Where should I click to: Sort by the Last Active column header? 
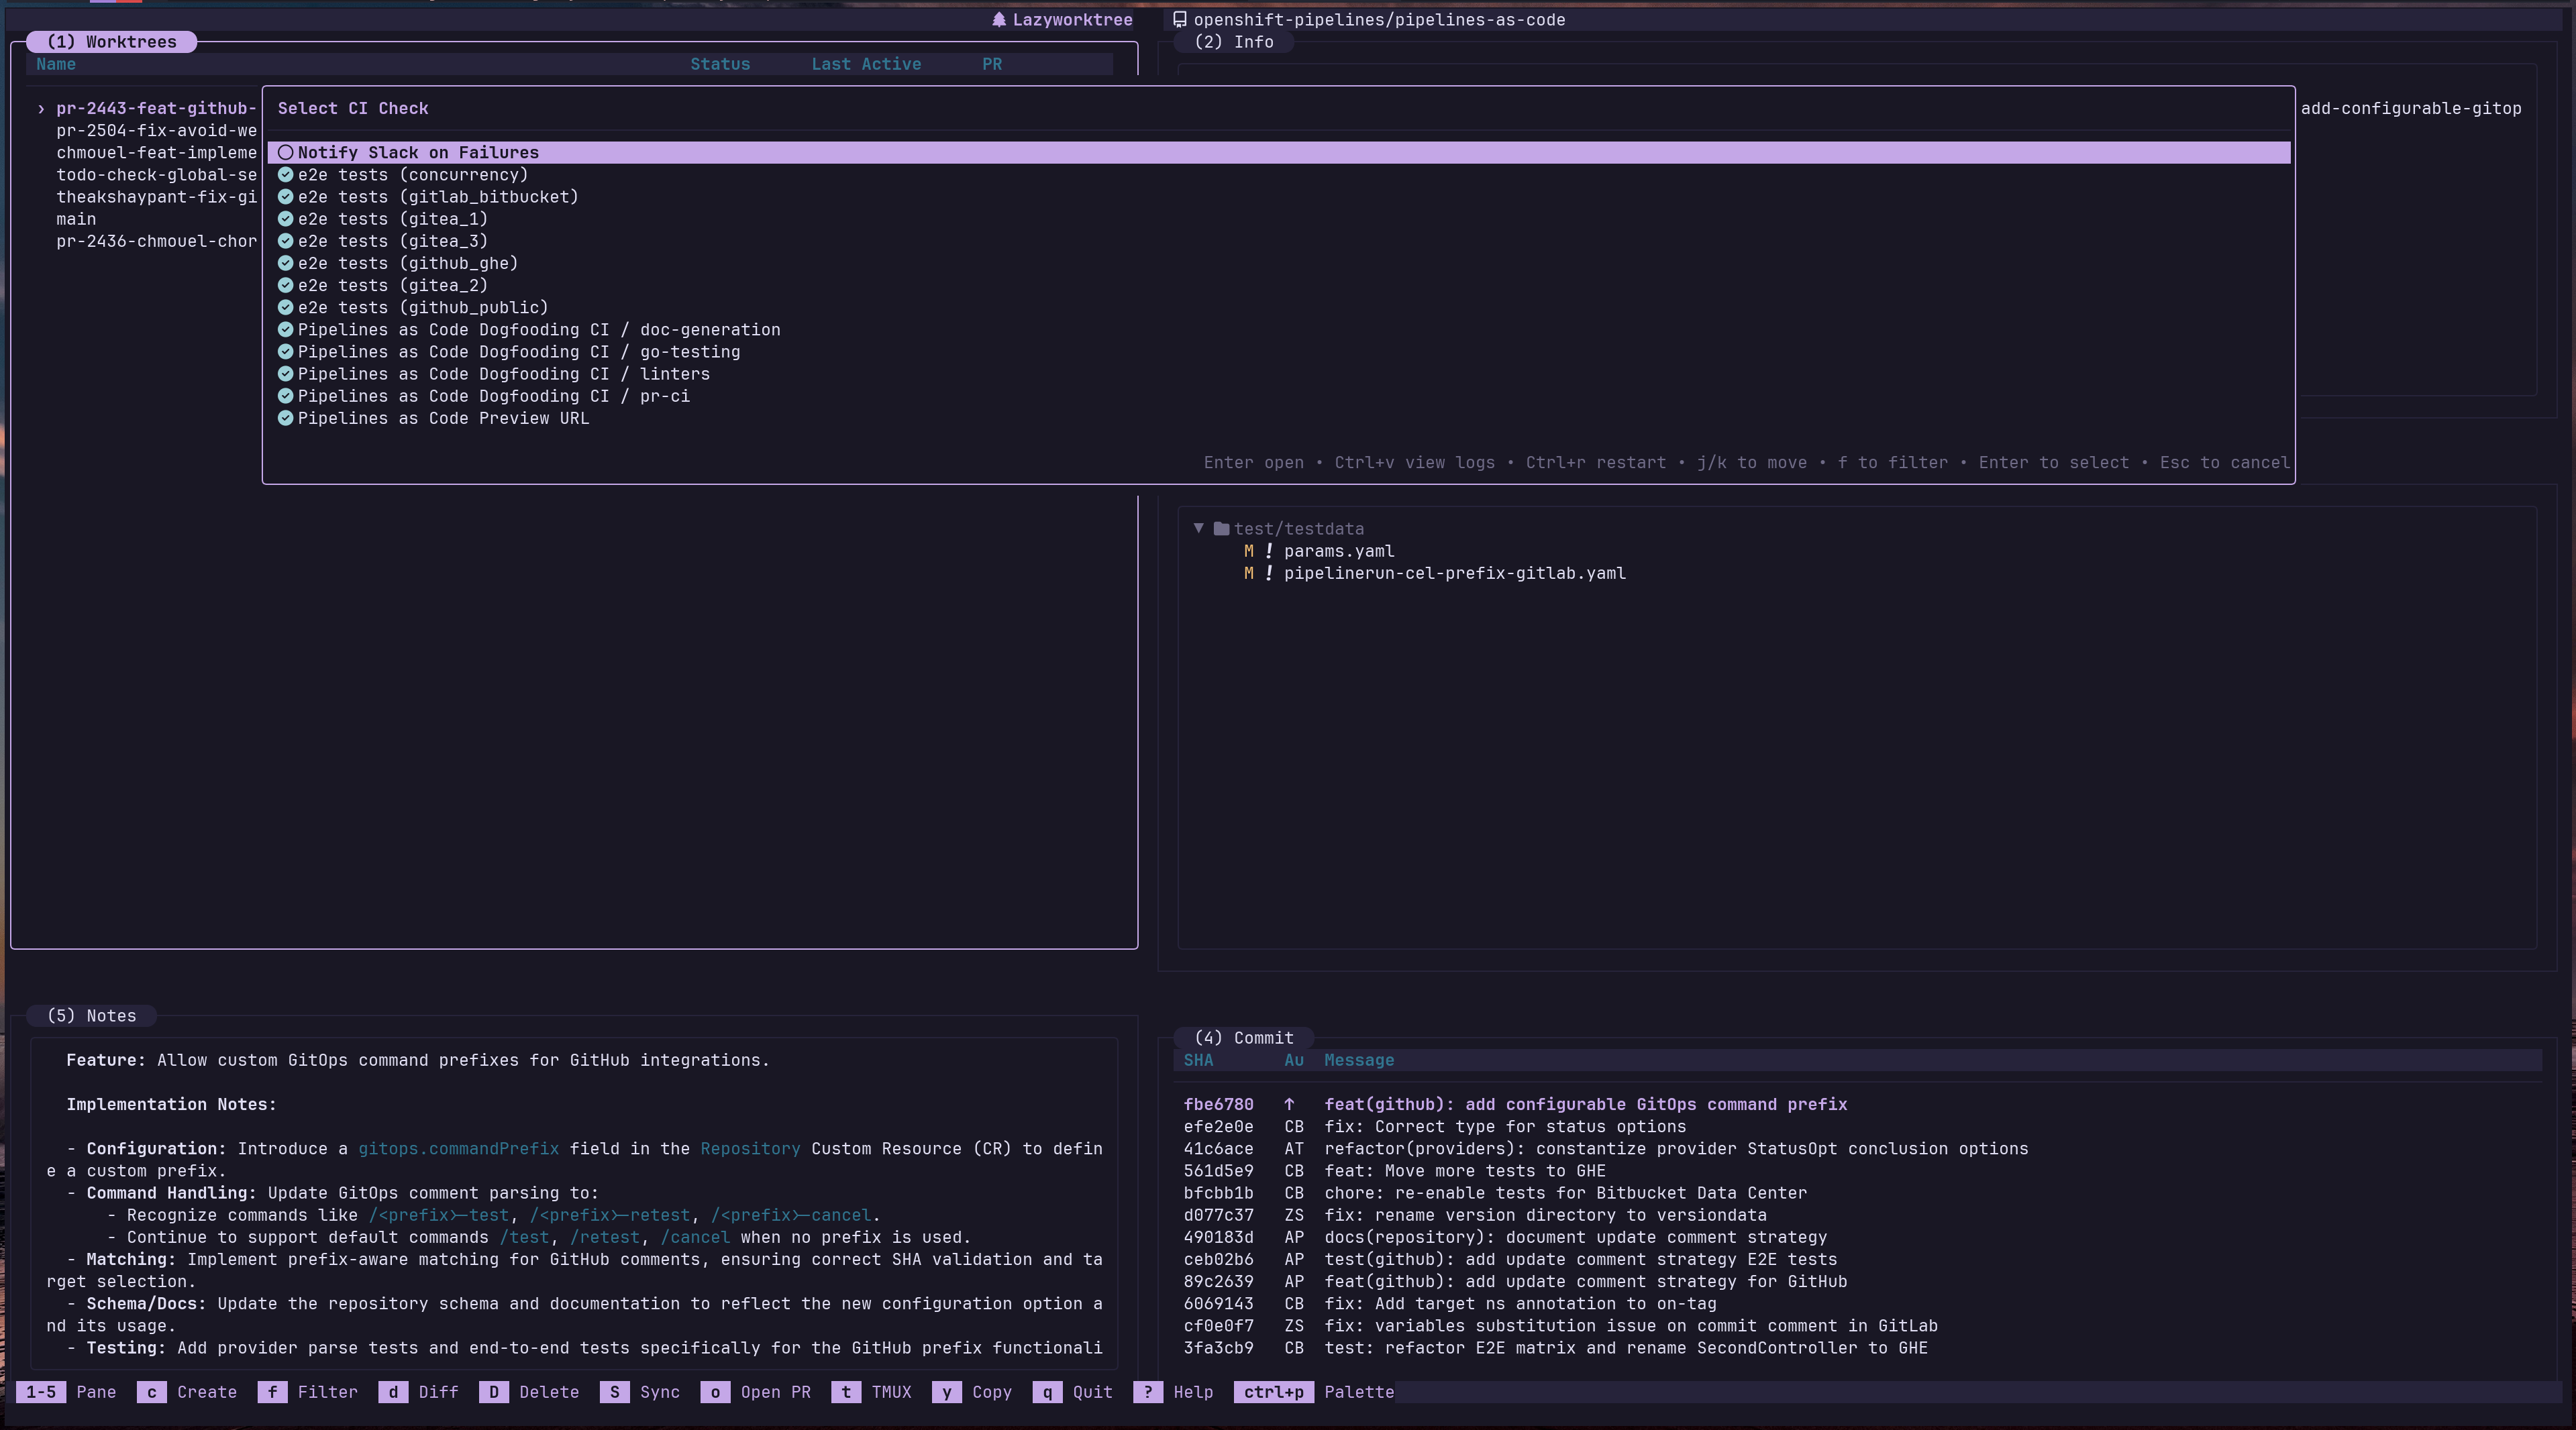point(865,64)
